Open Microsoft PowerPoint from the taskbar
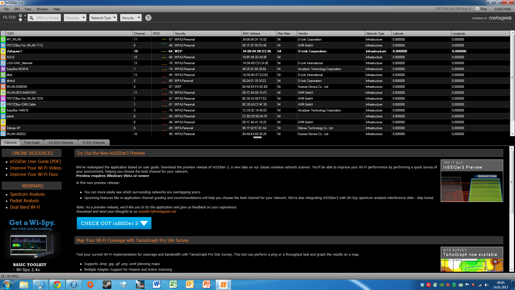This screenshot has height=290, width=515. click(207, 285)
